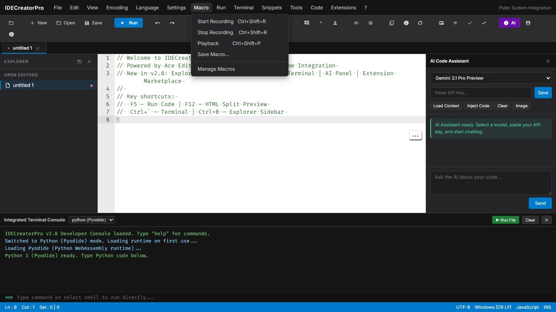Click the round chat bubble toolbar icon
The height and width of the screenshot is (312, 556).
coord(420,23)
